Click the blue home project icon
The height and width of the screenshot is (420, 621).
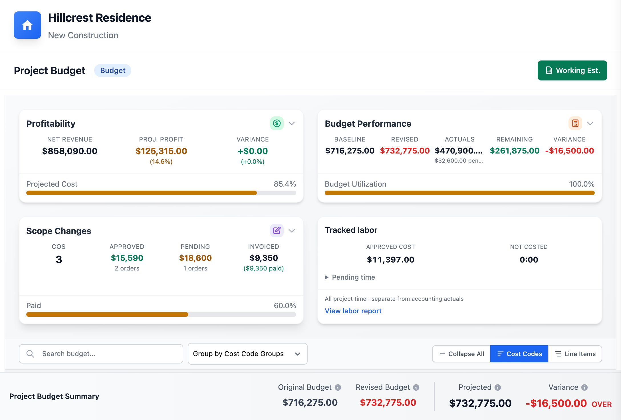click(27, 25)
